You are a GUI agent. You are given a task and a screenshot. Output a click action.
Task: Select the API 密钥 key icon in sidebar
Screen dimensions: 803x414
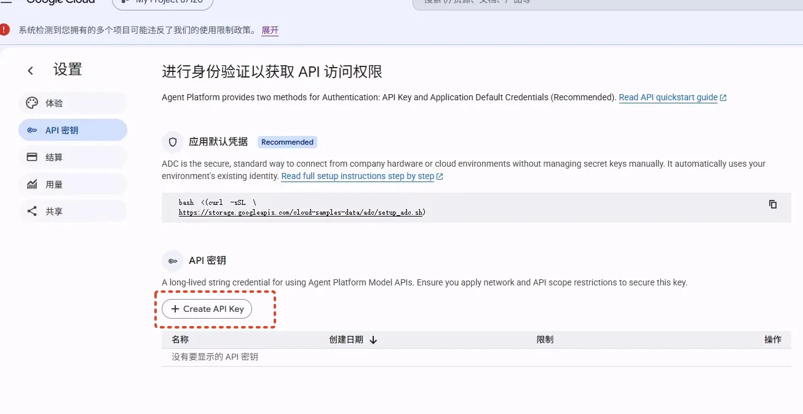[x=32, y=130]
